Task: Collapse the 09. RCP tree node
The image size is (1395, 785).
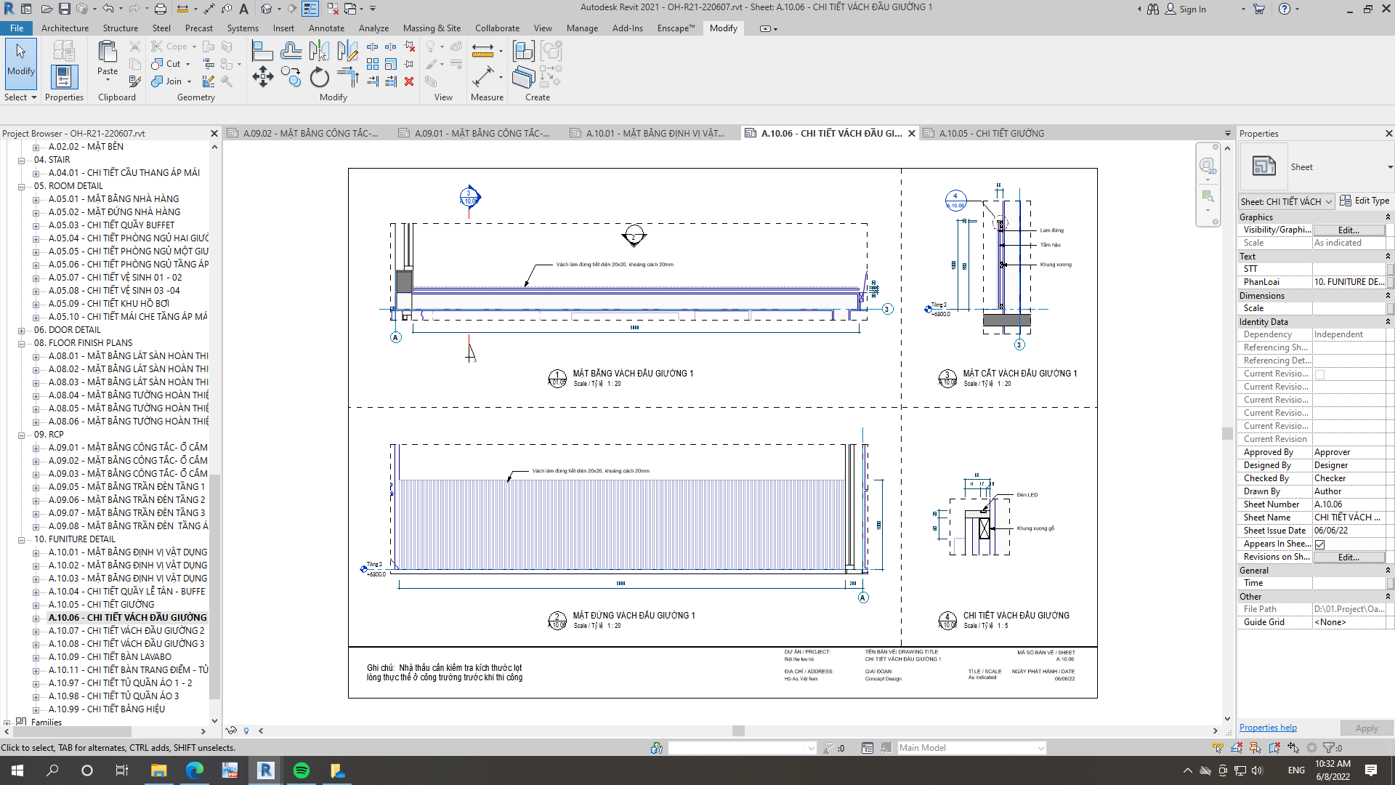Action: [x=22, y=435]
